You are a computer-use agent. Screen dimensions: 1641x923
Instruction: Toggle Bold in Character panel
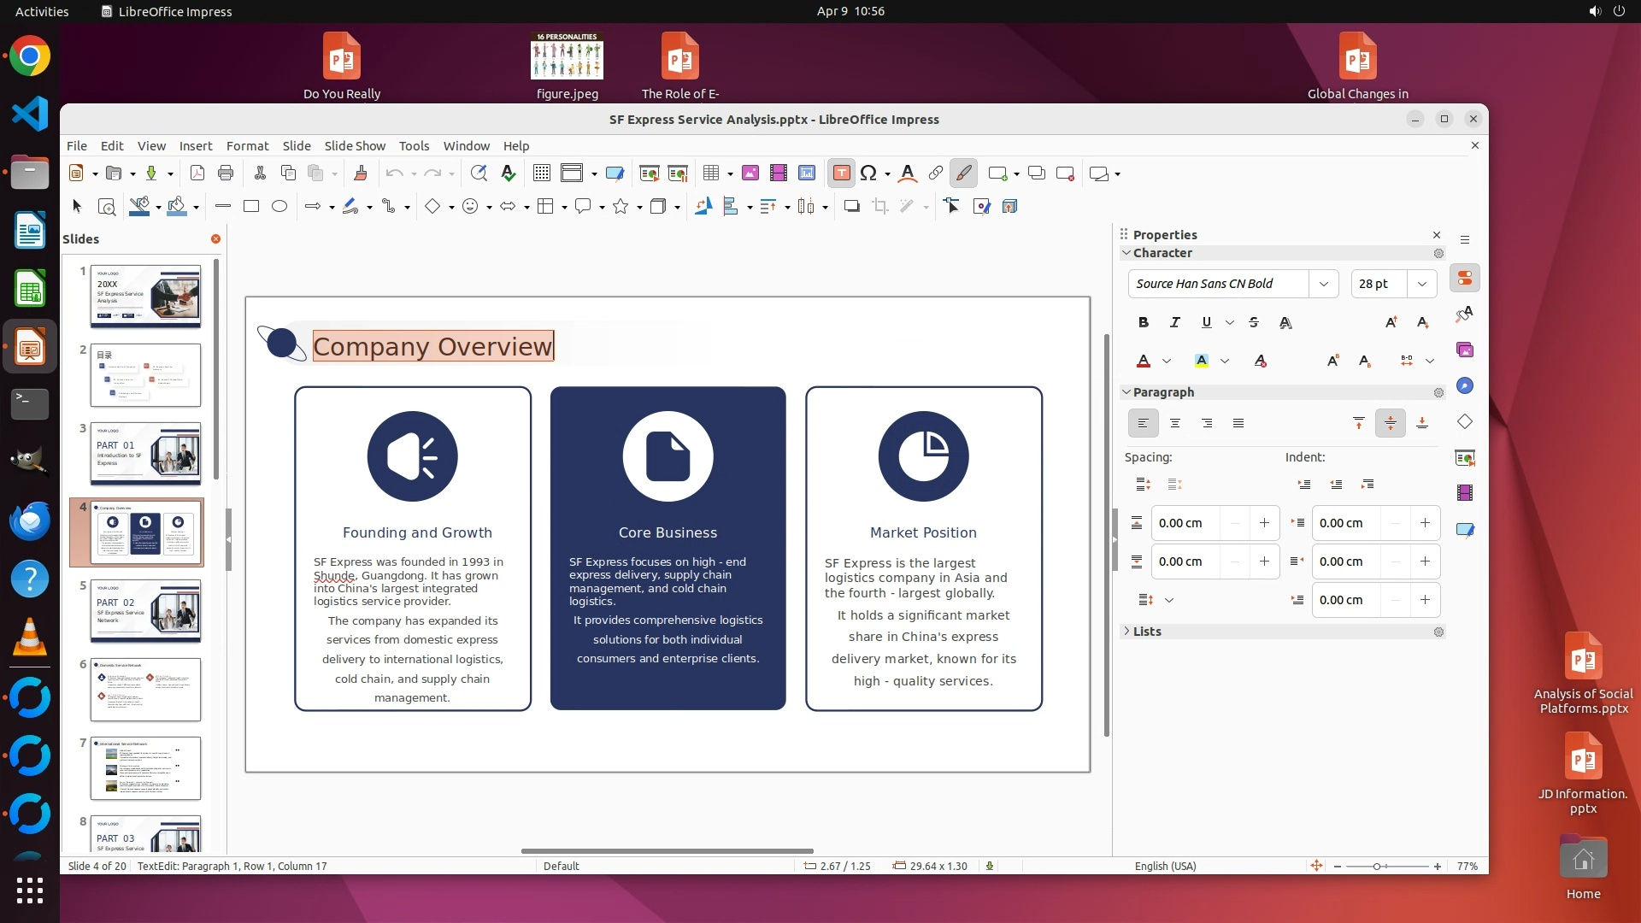coord(1144,322)
